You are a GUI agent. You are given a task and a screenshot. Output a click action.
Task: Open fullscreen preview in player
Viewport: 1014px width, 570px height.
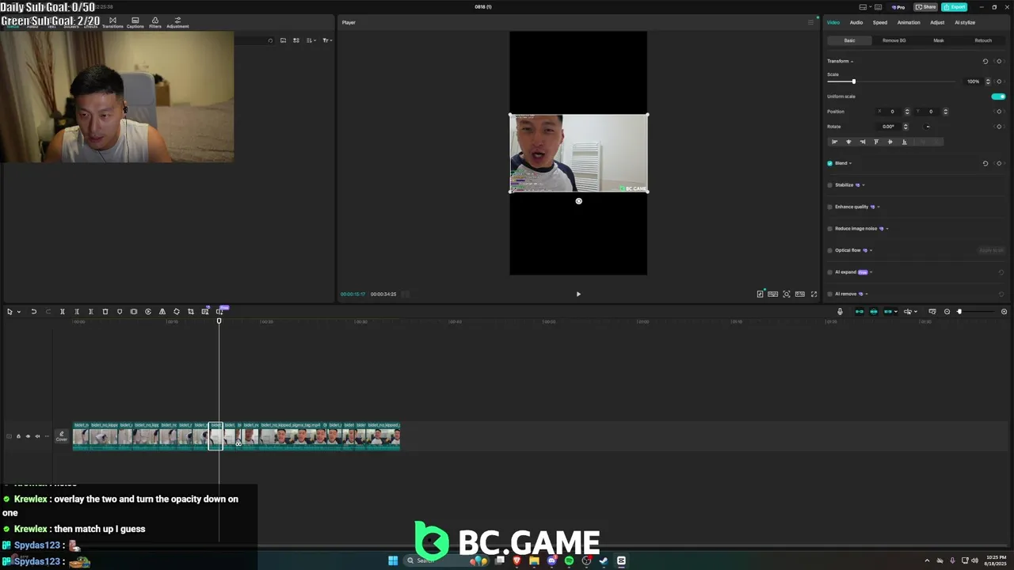tap(814, 294)
